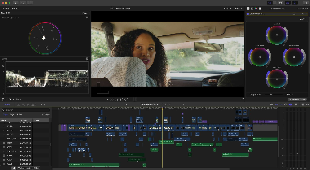Viewport: 310px width, 170px height.
Task: Open the Info inspector tab
Action: (260, 9)
